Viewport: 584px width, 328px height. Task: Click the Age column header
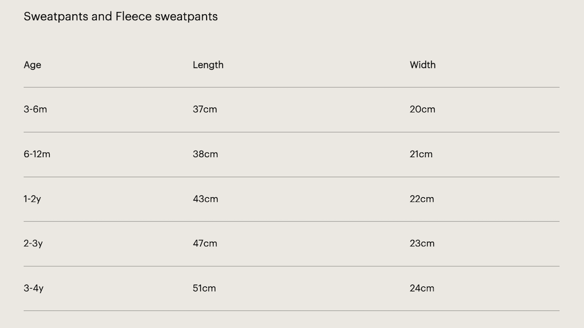click(x=33, y=65)
